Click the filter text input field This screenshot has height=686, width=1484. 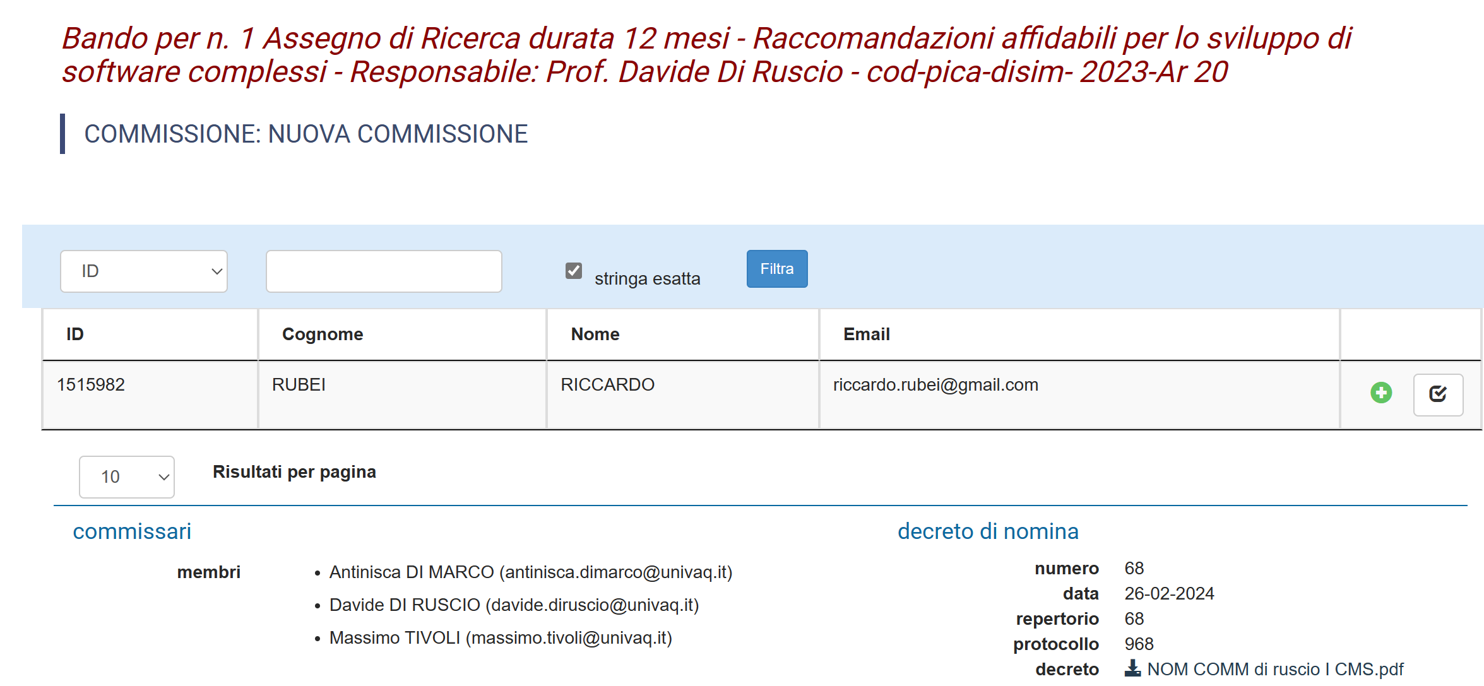tap(384, 271)
